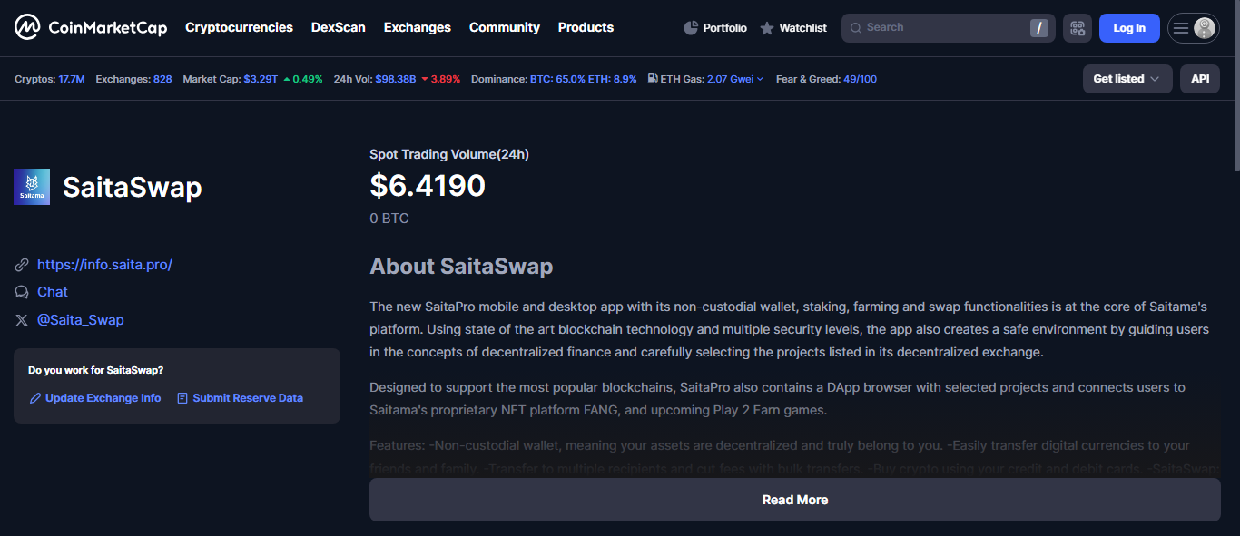Open SaitaSwap's X profile via the X icon

(21, 319)
